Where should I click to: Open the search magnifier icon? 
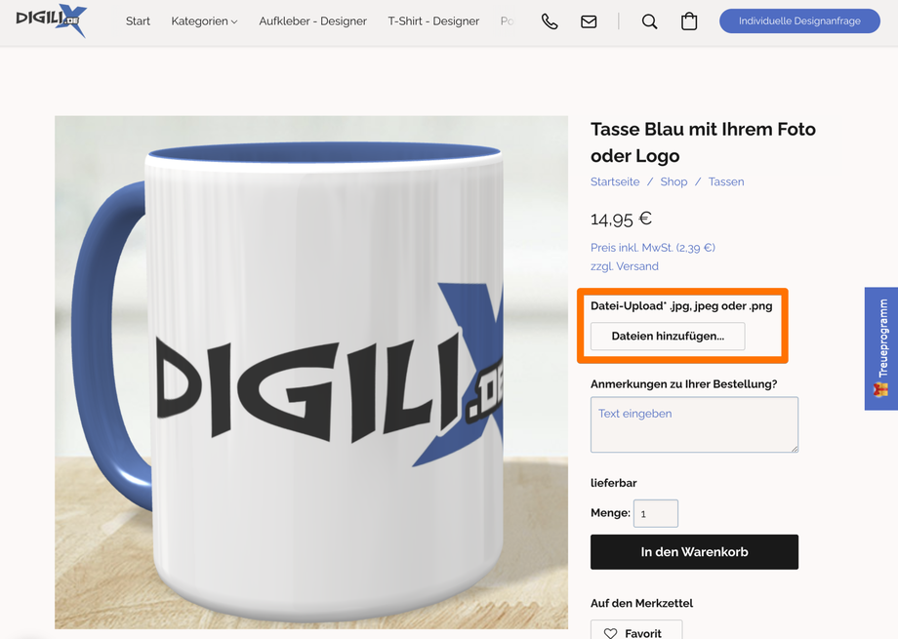[649, 21]
